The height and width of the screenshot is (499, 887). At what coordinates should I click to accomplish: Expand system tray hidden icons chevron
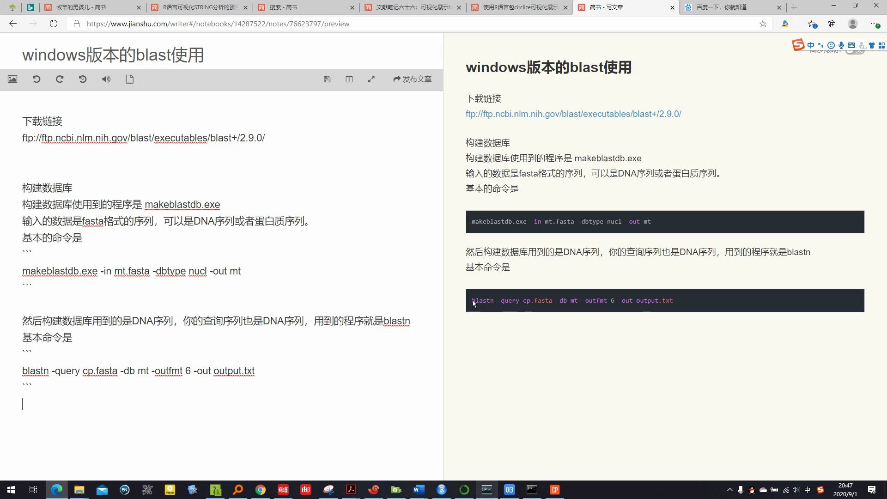pos(729,490)
